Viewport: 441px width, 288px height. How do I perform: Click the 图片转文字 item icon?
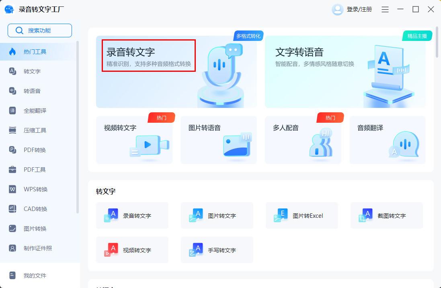pos(196,215)
